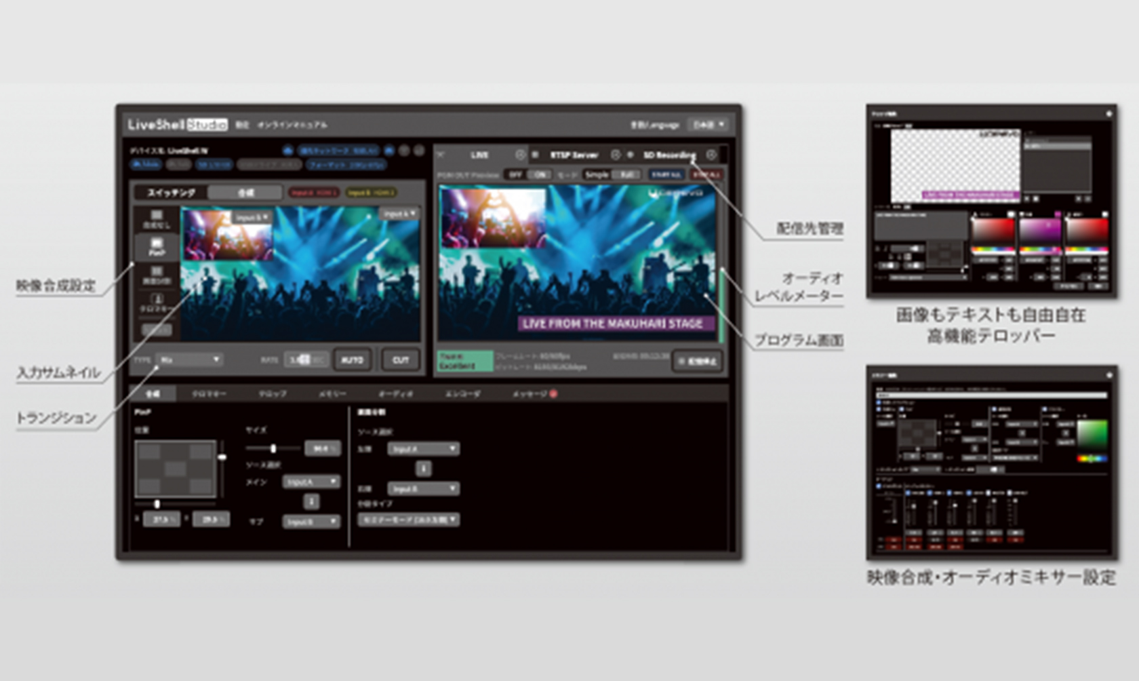Switch mode toggle to Full

pos(628,174)
